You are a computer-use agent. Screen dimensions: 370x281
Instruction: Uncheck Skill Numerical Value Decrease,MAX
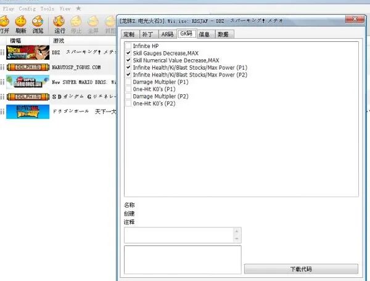point(128,60)
